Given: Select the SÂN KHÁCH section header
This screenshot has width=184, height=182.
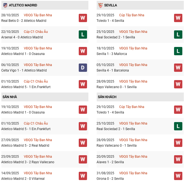Looking at the screenshot, I should [107, 97].
